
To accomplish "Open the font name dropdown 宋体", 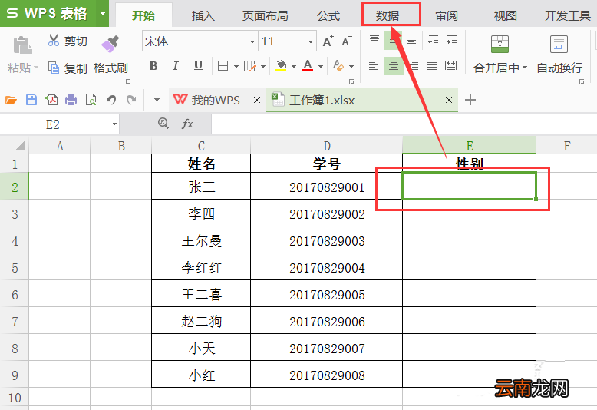I will coord(252,41).
